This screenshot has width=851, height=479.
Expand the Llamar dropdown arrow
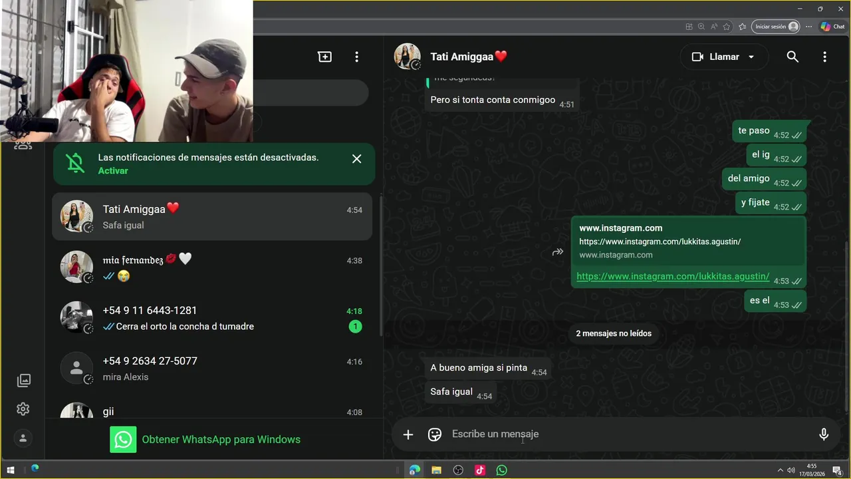751,57
